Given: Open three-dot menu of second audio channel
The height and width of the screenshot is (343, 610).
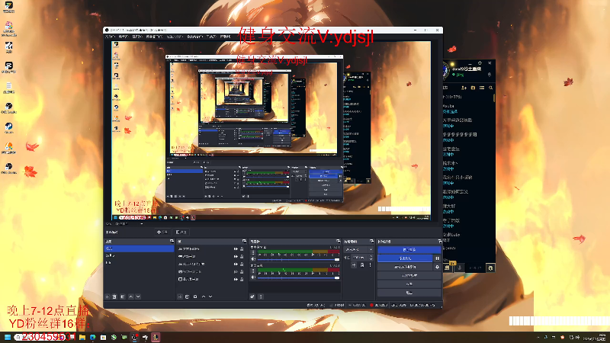Looking at the screenshot, I should 253,271.
